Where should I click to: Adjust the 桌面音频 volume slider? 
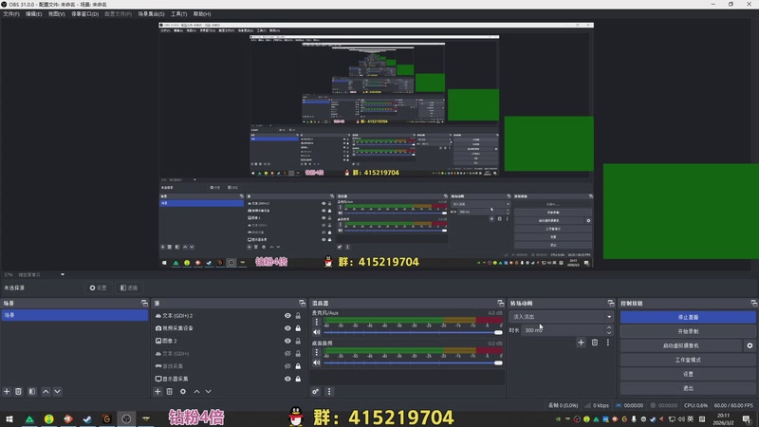tap(413, 362)
